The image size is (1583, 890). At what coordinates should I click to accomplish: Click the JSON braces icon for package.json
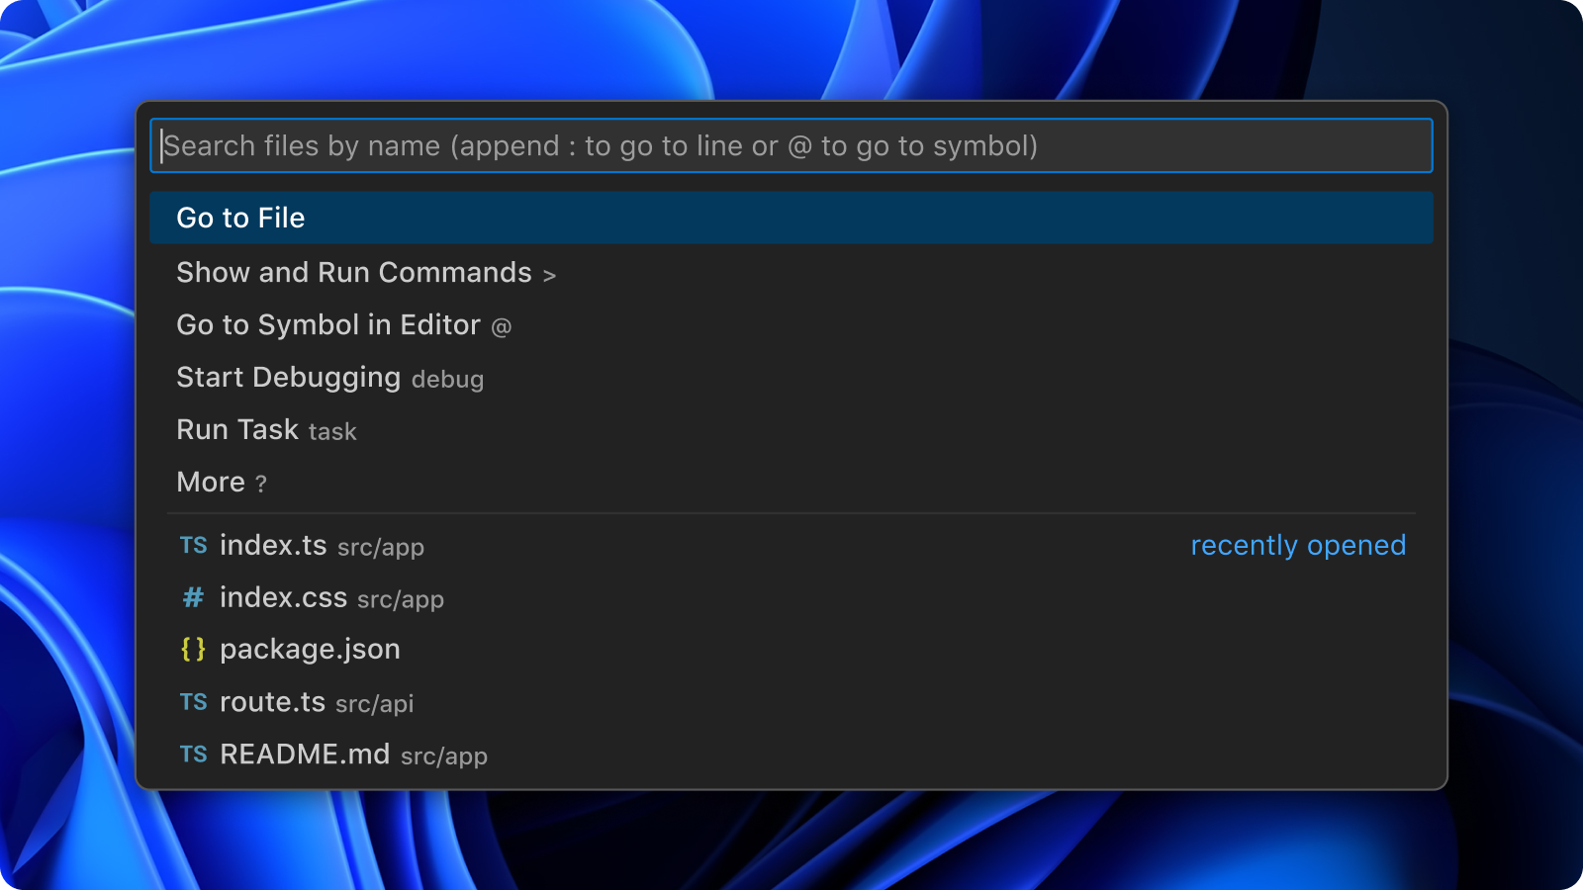click(193, 650)
